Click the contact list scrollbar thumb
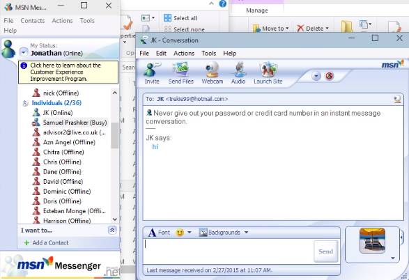 click(x=114, y=135)
